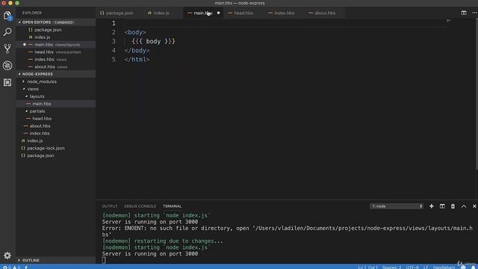Click the unsaved dot on main.hbs tab
Image resolution: width=478 pixels, height=269 pixels.
click(218, 13)
